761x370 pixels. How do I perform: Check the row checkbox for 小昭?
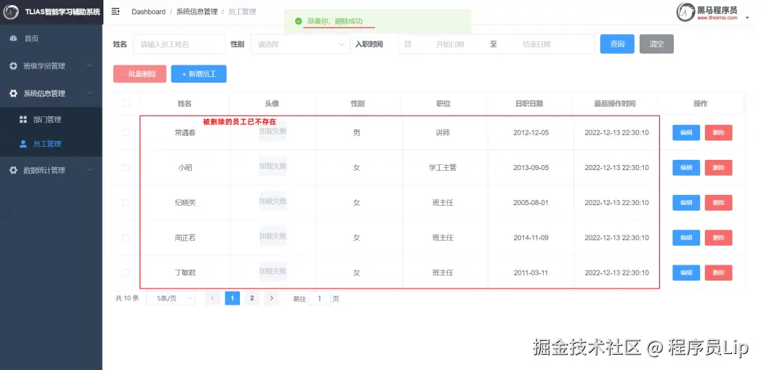[x=126, y=167]
